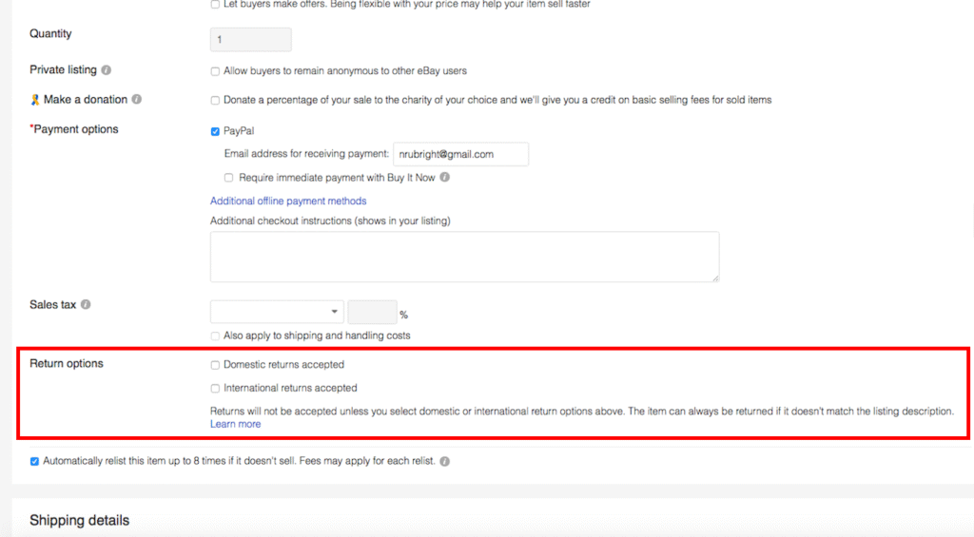Uncheck the PayPal payment option
The image size is (974, 537).
tap(215, 131)
